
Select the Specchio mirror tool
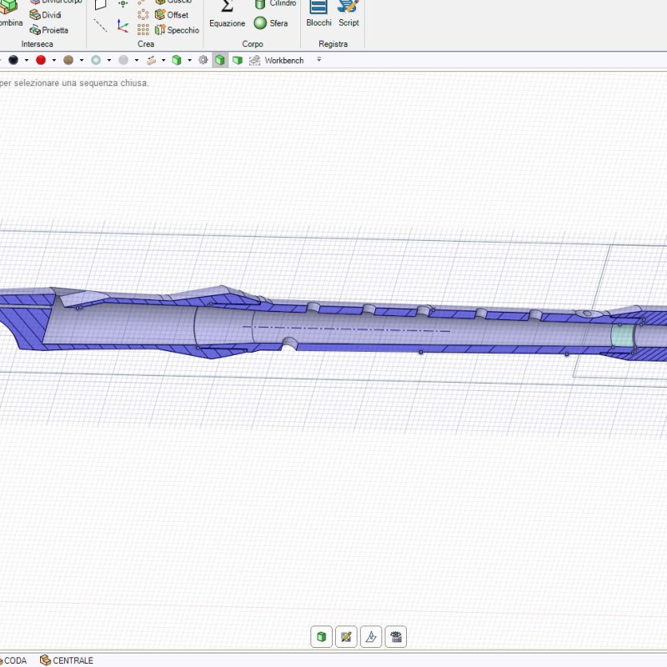tap(177, 30)
